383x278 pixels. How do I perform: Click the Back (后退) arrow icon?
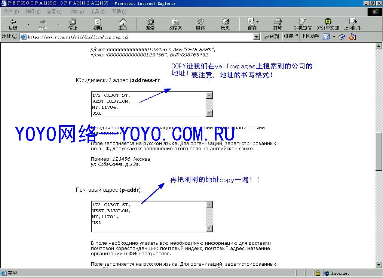point(13,22)
